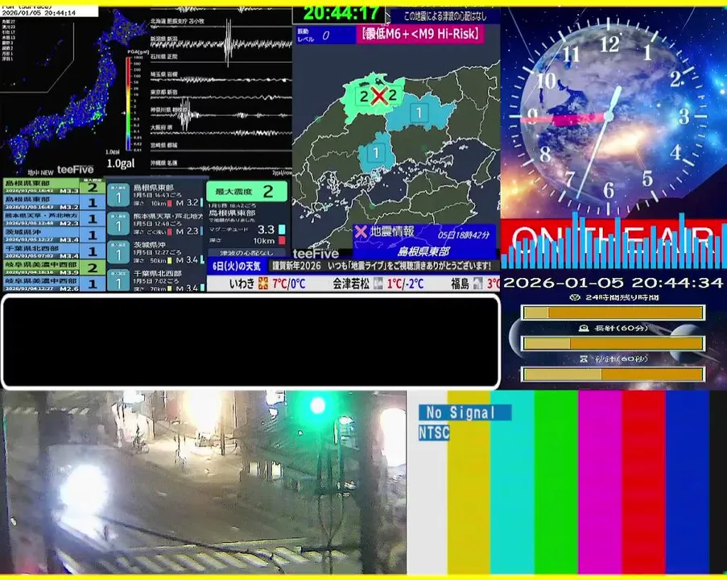
Task: Click intensity badge for 熊本県天草・芦北地方 12:48
Action: pyautogui.click(x=118, y=224)
